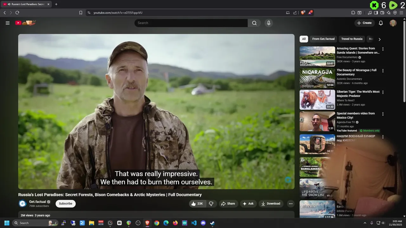Open Brave Wallet icon
This screenshot has width=406, height=228.
point(382,13)
